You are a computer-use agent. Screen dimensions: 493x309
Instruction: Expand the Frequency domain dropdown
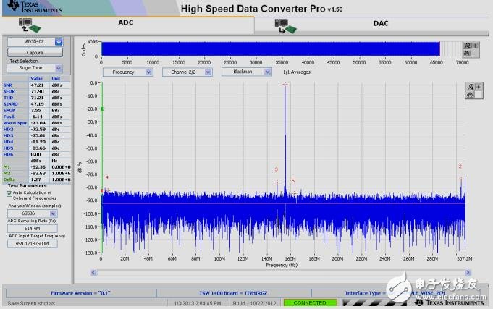pos(148,72)
